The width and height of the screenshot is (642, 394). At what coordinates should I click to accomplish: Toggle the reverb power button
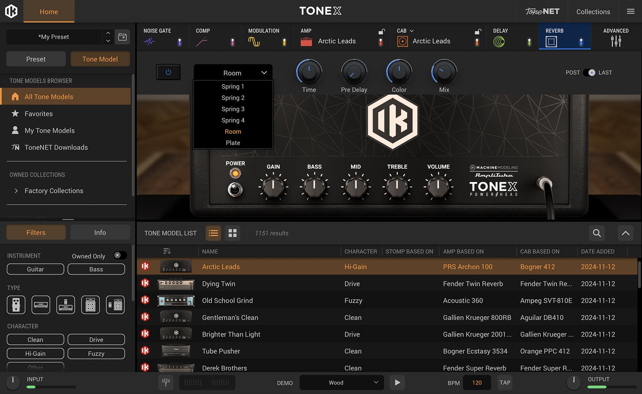coord(168,72)
